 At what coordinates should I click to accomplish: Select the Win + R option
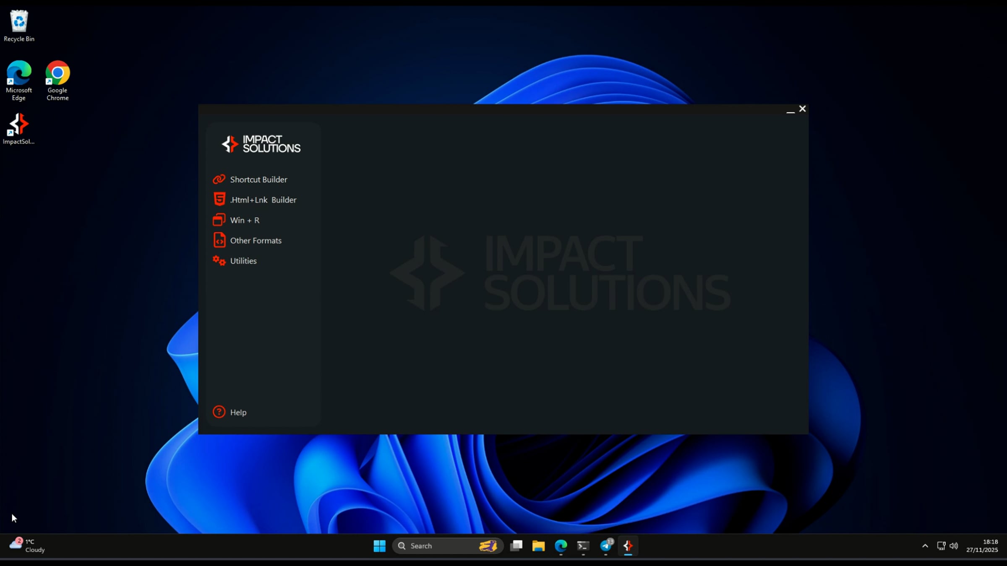point(236,220)
